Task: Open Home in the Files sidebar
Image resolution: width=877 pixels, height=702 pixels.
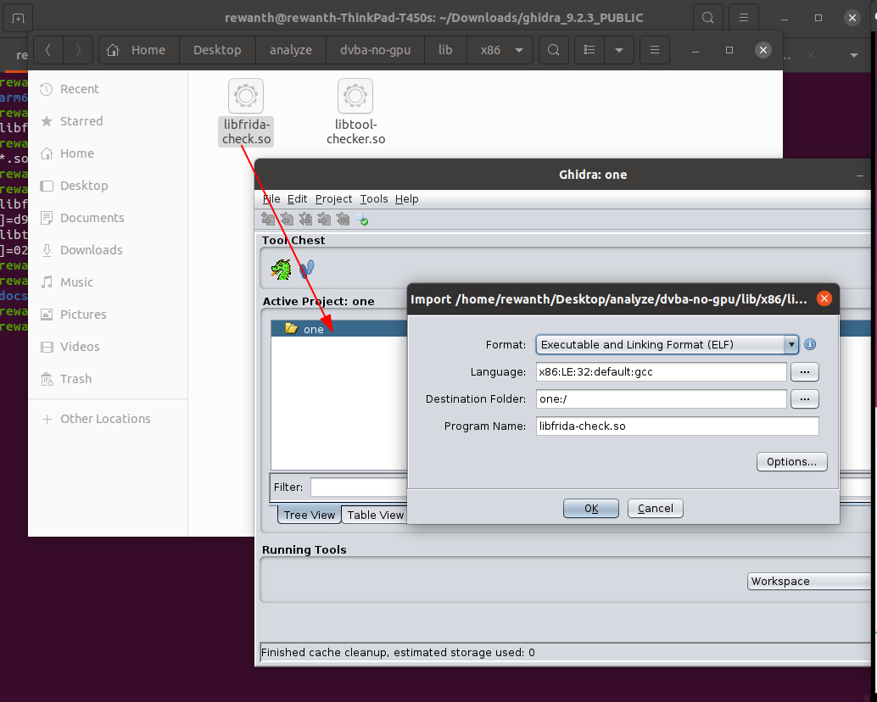Action: (x=108, y=153)
